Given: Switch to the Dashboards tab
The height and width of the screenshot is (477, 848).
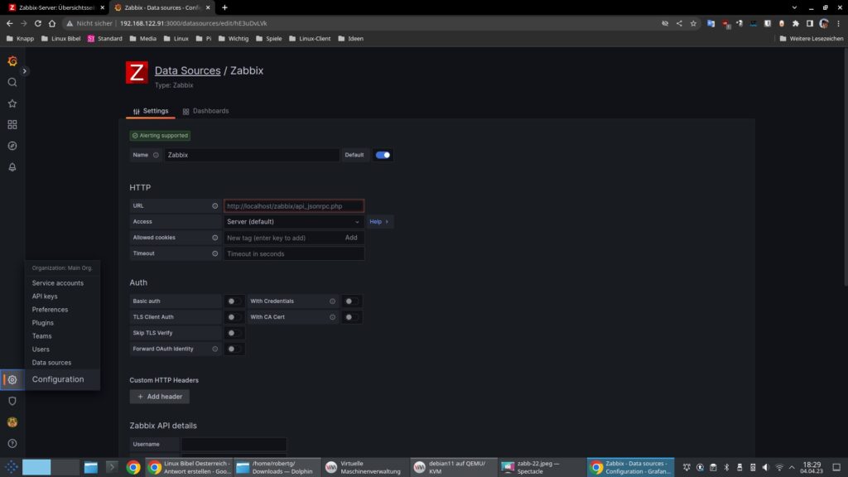Looking at the screenshot, I should pos(206,111).
